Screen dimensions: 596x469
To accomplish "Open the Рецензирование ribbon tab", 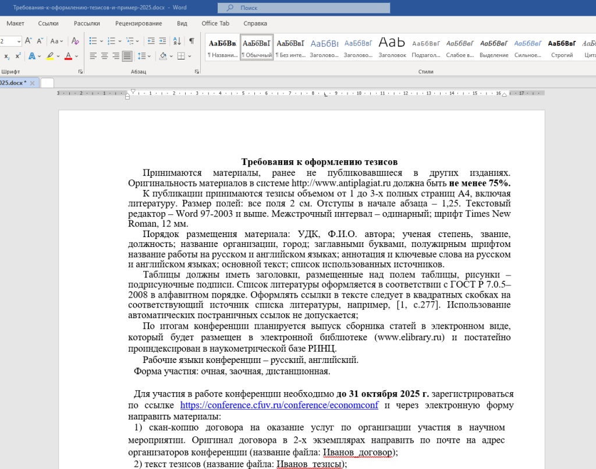I will [x=139, y=23].
